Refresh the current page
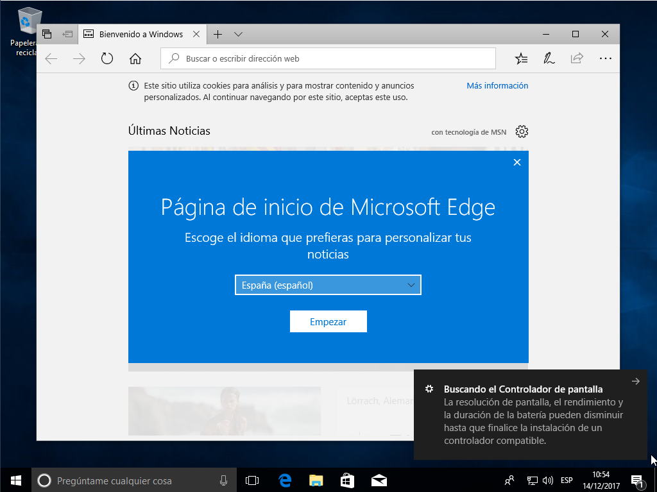The image size is (657, 492). pyautogui.click(x=107, y=58)
